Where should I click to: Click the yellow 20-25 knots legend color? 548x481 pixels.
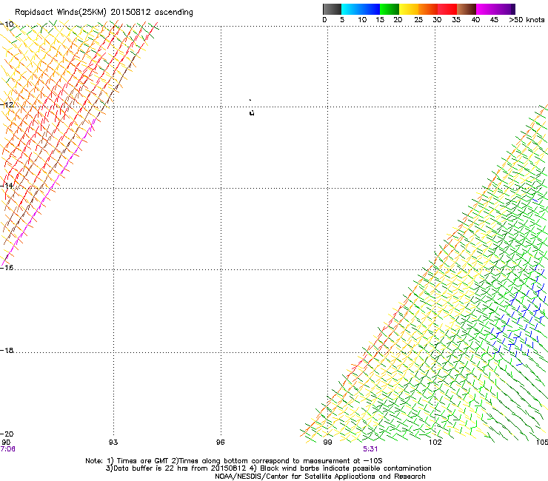[409, 9]
